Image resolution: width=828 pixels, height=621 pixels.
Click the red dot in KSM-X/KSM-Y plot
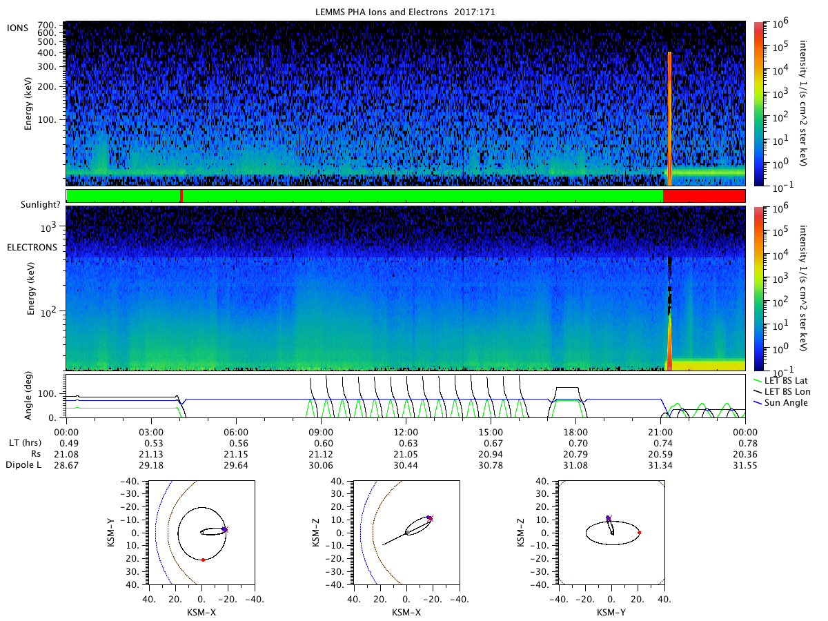(x=203, y=560)
